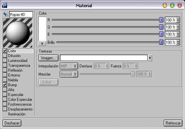Click the G green slider handle

pos(161,27)
